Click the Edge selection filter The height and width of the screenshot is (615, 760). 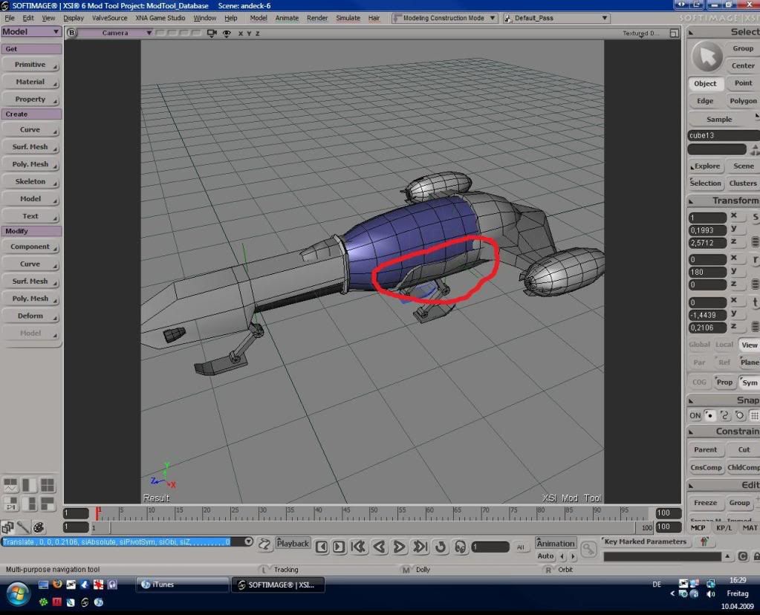click(705, 101)
